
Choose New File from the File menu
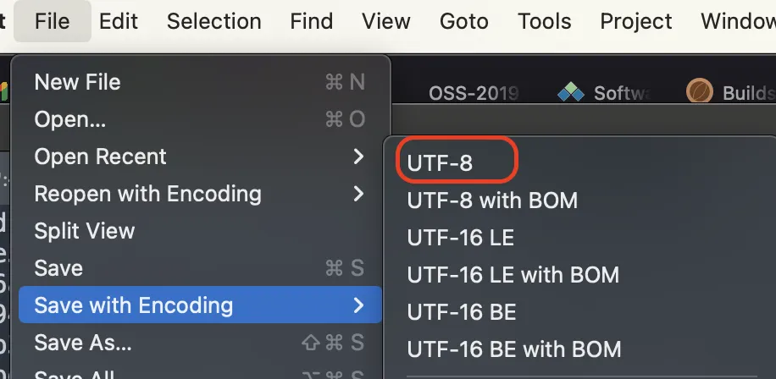(77, 82)
